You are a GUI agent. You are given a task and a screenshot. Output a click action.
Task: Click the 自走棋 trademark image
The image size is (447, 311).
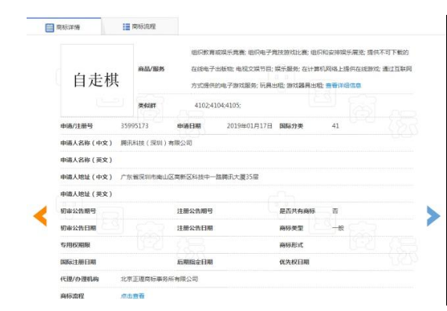[97, 80]
